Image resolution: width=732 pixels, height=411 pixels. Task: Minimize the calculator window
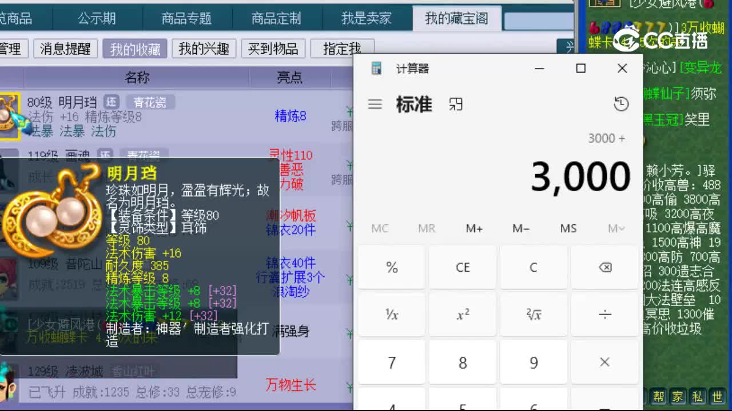point(539,68)
